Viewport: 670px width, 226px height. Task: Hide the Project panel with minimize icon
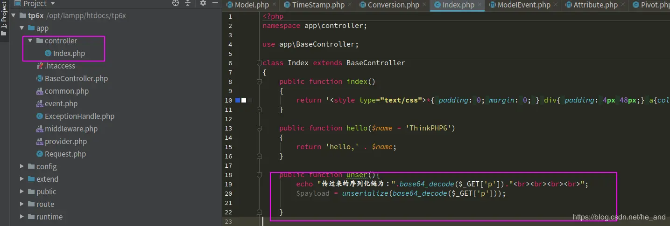click(216, 3)
